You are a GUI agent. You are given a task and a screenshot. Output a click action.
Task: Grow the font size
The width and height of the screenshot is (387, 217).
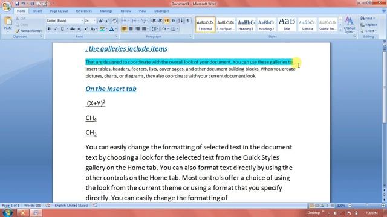click(x=100, y=21)
